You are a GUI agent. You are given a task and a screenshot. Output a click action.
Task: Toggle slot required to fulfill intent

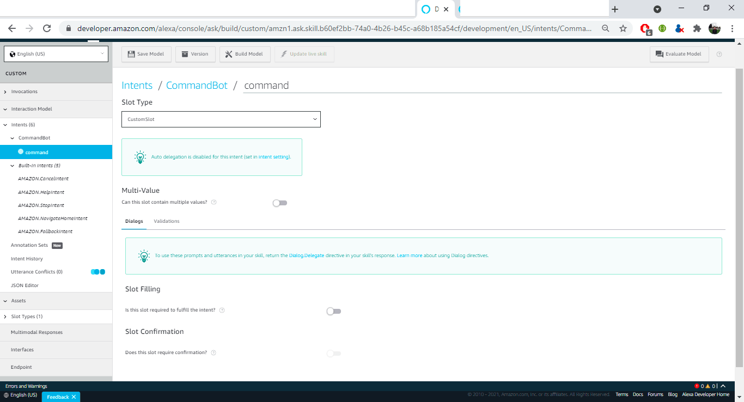(x=334, y=311)
